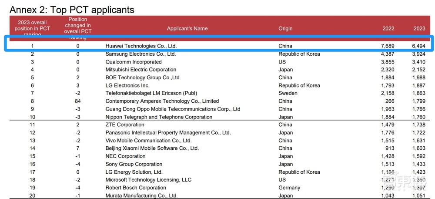
Task: Click Mitsubishi Electric Corporation in the table
Action: click(141, 70)
